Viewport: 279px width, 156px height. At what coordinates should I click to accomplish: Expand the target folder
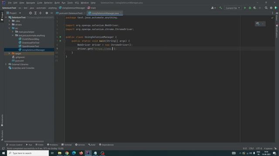coord(10,53)
